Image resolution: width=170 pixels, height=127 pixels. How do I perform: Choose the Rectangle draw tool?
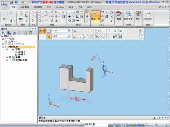point(40,16)
